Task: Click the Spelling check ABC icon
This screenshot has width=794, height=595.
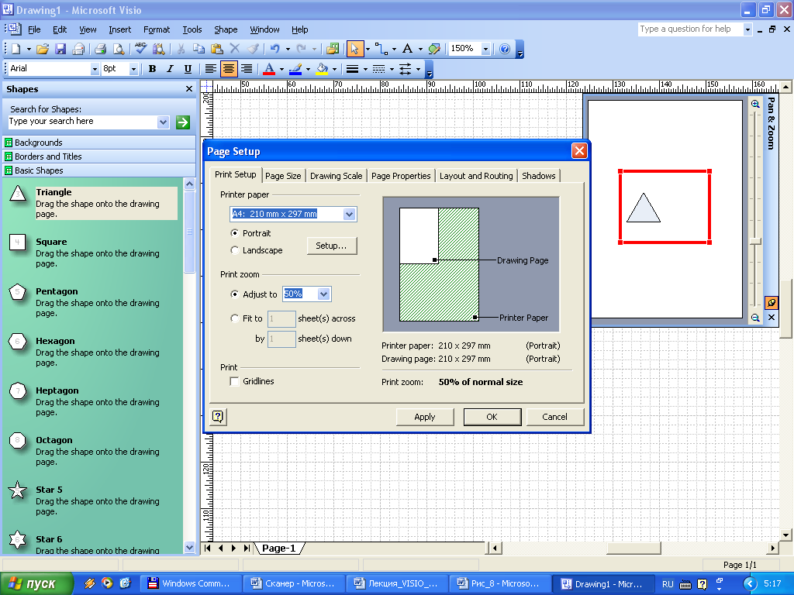Action: (x=141, y=49)
